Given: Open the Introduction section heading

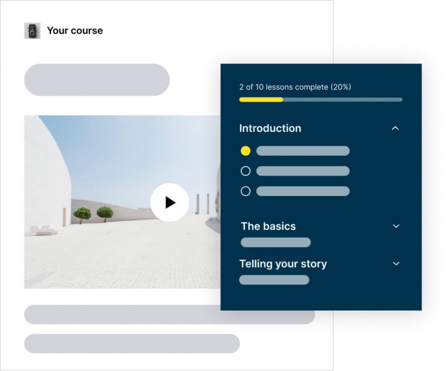Looking at the screenshot, I should (x=270, y=128).
